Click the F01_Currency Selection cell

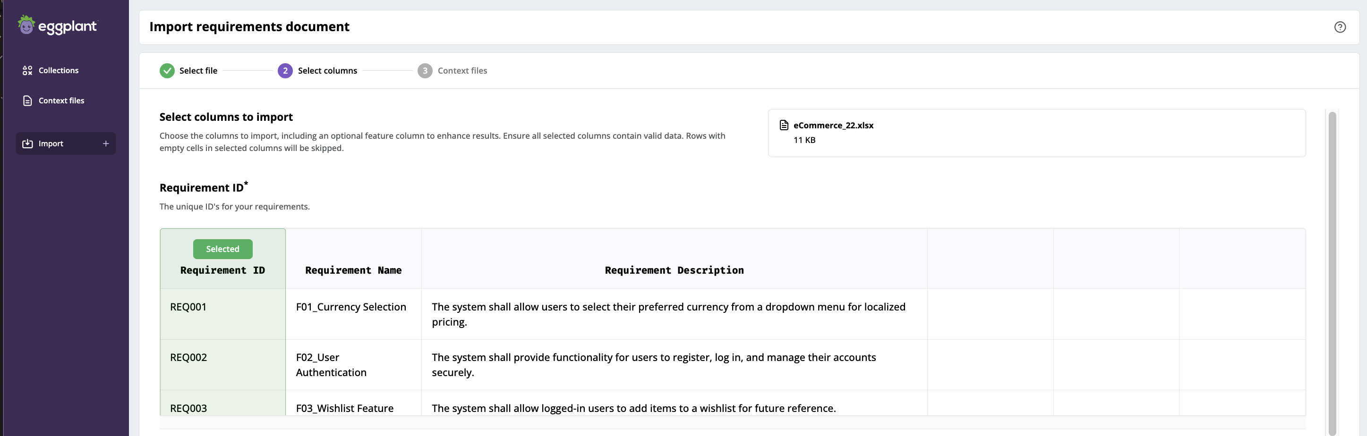tap(353, 314)
